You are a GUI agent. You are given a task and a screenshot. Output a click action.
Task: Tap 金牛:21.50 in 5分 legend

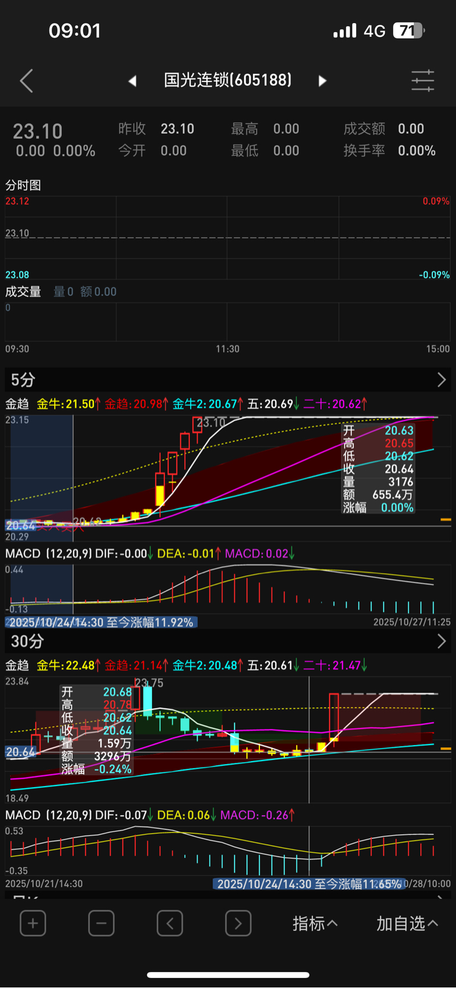(x=68, y=404)
